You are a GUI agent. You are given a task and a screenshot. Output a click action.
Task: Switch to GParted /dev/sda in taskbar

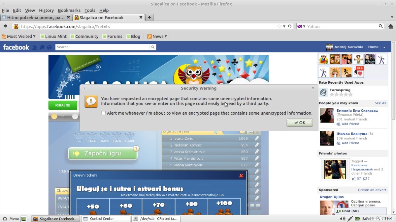pos(156,218)
